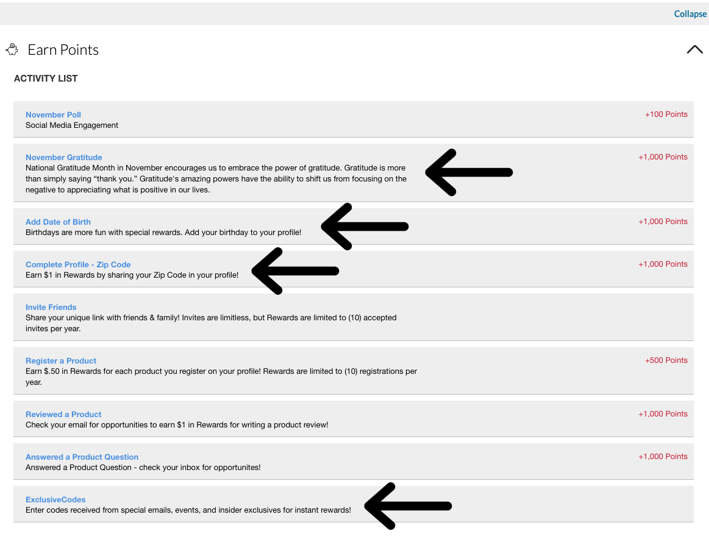Click the check your inbox description
This screenshot has height=548, width=709.
[143, 468]
